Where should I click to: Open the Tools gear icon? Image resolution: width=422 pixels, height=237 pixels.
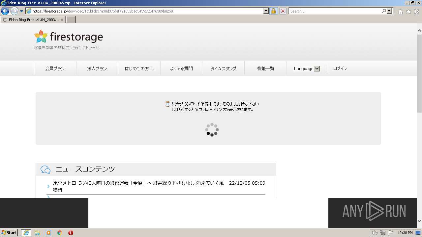point(417,12)
